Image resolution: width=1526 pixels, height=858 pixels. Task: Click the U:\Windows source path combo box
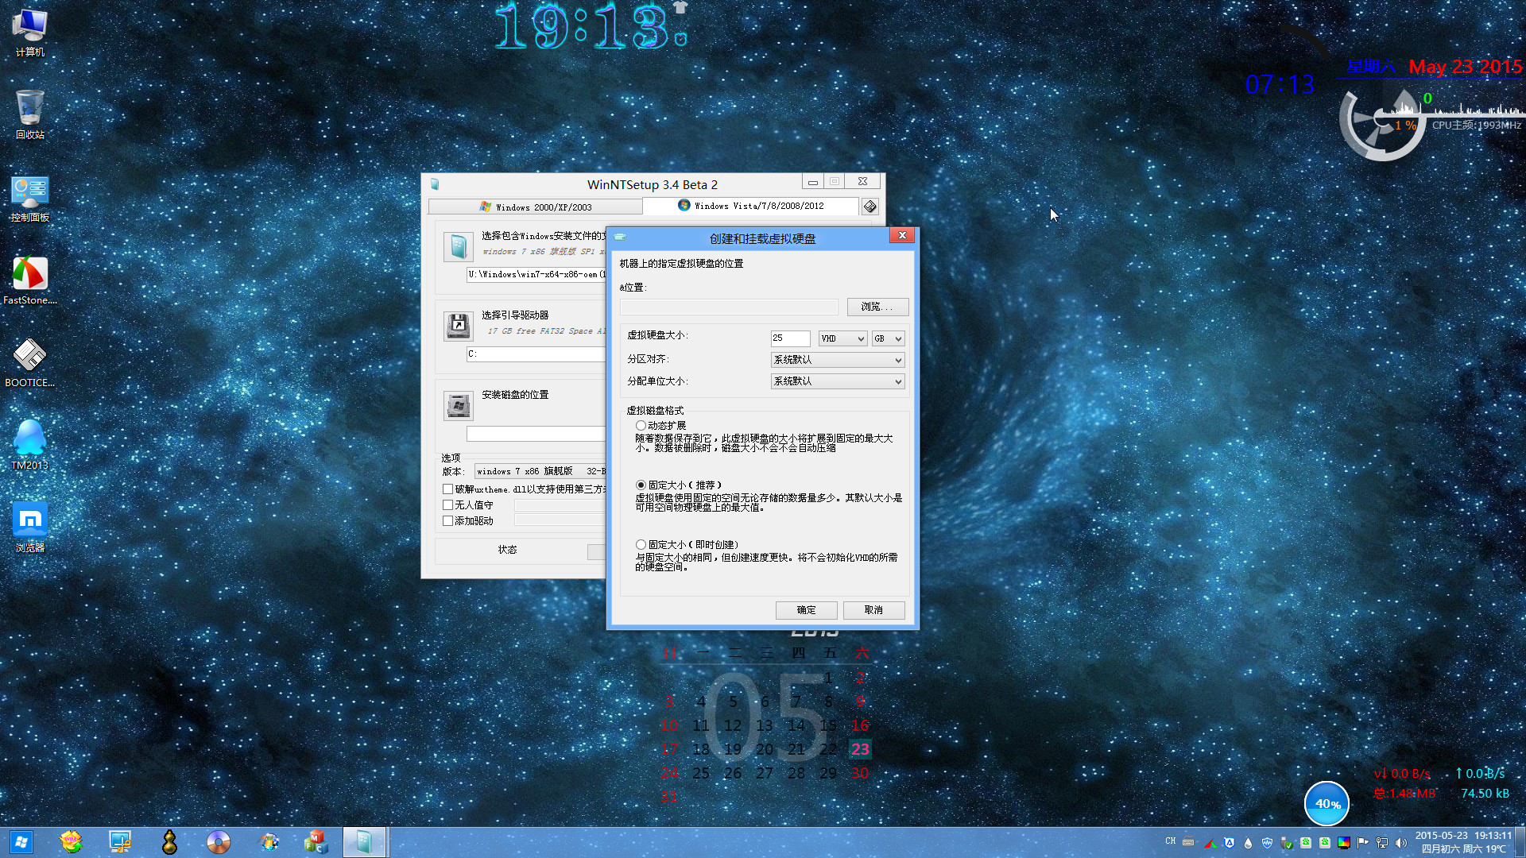point(536,274)
